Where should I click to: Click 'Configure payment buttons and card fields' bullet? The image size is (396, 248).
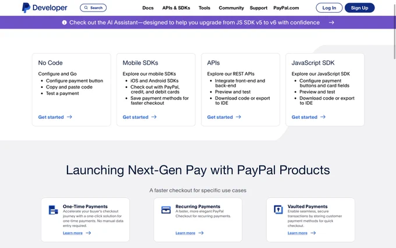[x=324, y=83]
